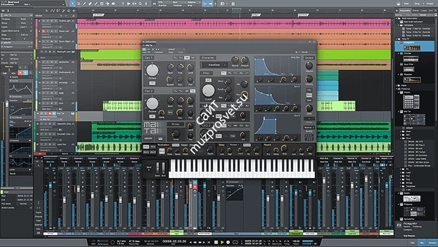The image size is (438, 247).
Task: Click the Stop button in transport
Action: (x=216, y=242)
